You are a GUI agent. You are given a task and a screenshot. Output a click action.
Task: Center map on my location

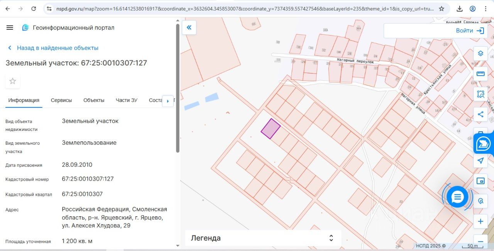tap(480, 161)
